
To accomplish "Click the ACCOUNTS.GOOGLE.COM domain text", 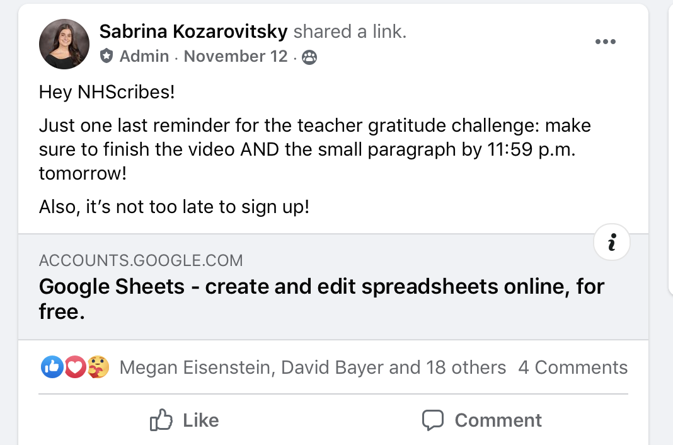I will click(x=141, y=261).
